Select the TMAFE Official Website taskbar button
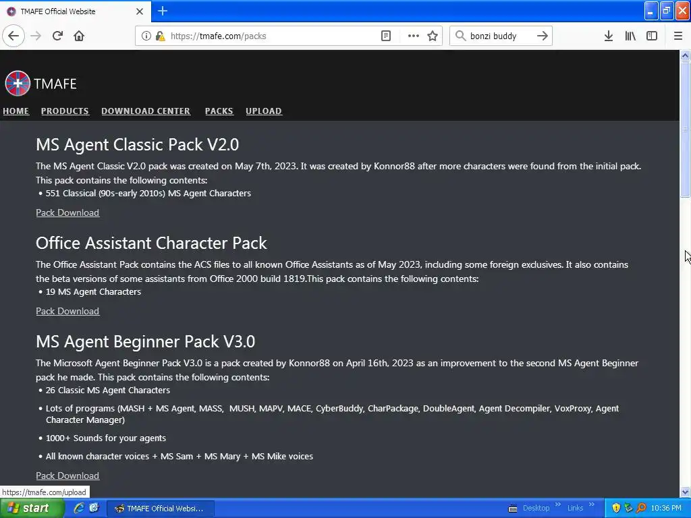 click(161, 509)
